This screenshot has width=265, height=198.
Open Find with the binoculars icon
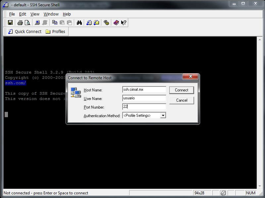(79, 22)
